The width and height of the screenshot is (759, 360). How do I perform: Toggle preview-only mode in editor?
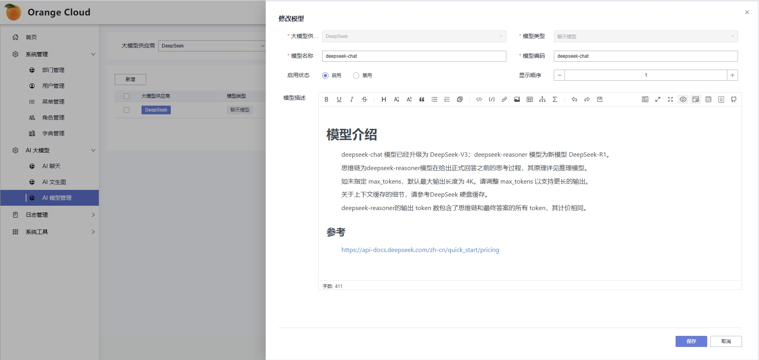coord(696,99)
